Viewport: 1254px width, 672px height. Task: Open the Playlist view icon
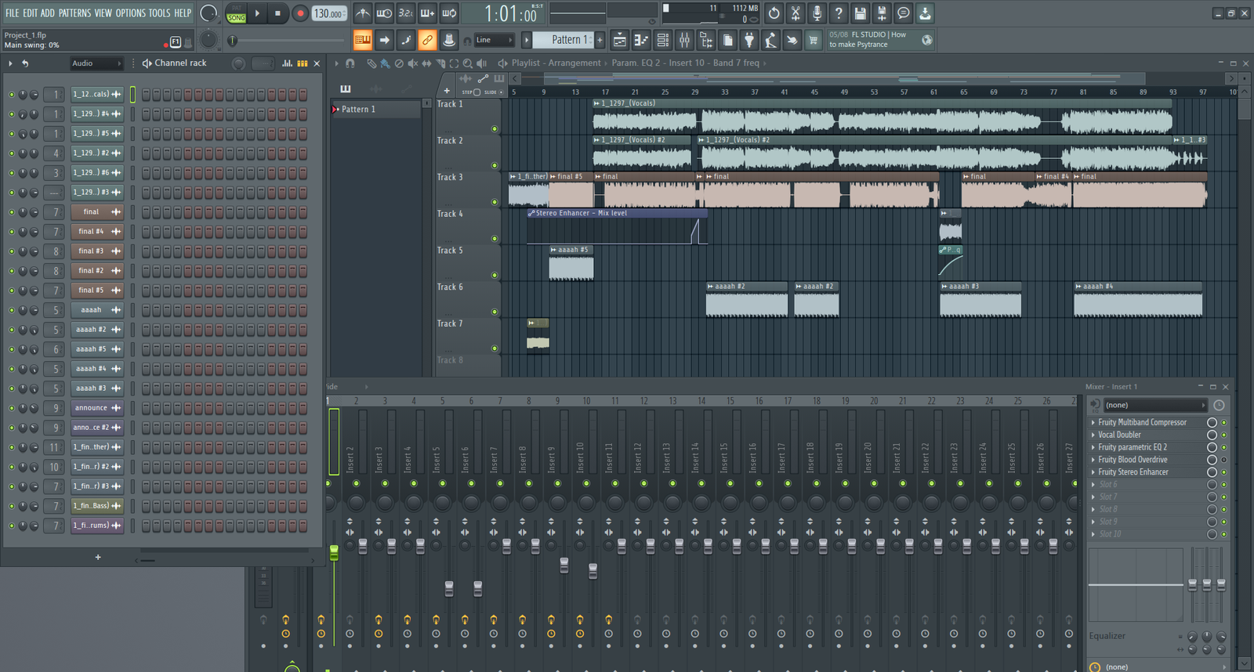tap(619, 40)
